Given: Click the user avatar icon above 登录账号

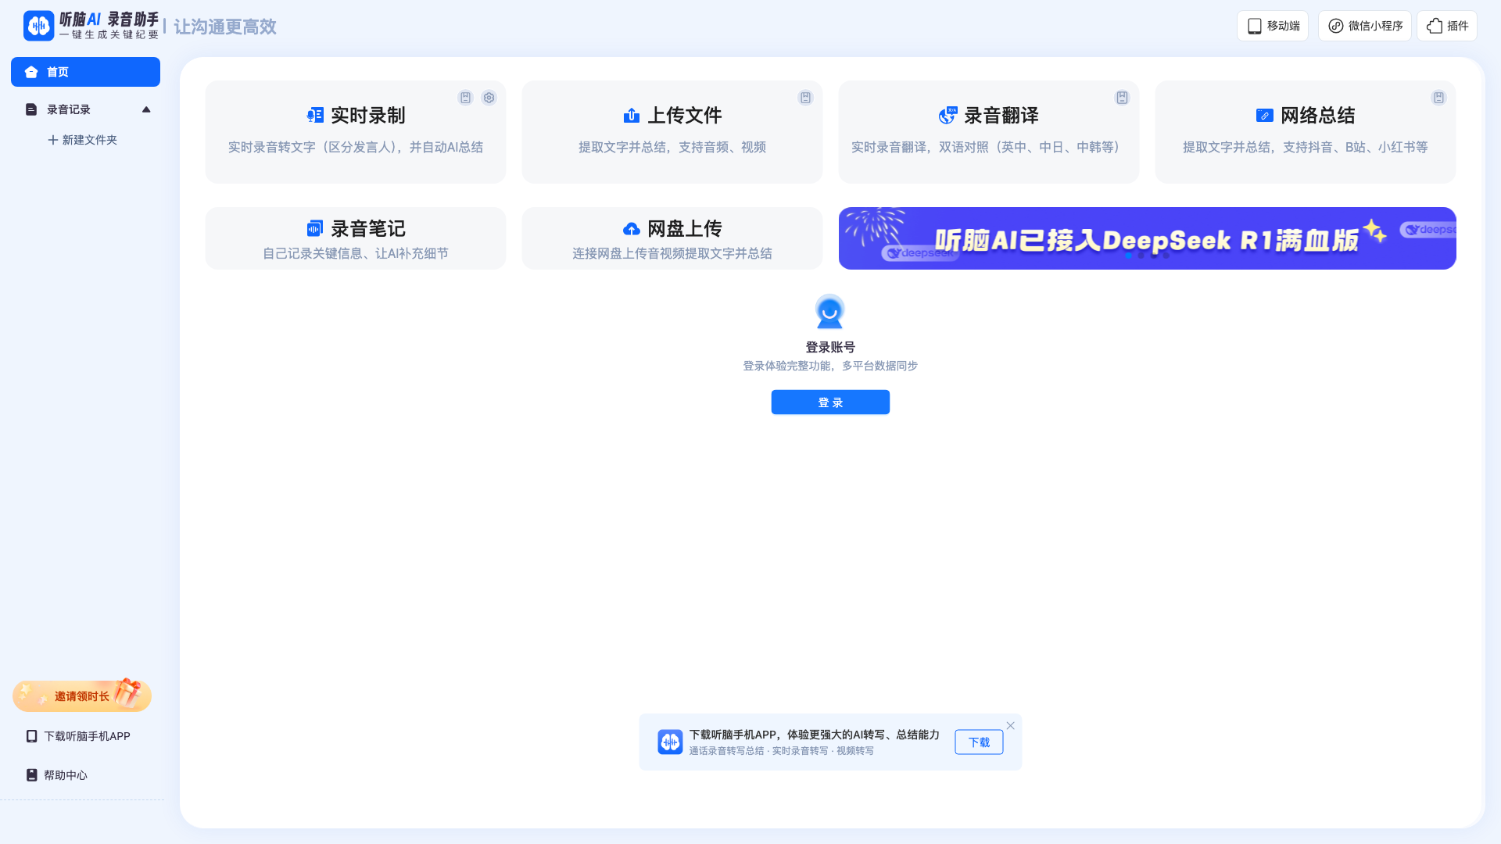Looking at the screenshot, I should coord(829,312).
